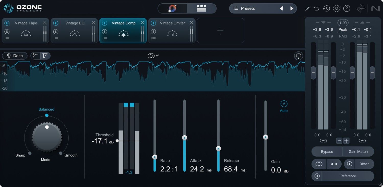Open Vintage EQ module preset list
This screenshot has height=187, width=383.
point(56,39)
